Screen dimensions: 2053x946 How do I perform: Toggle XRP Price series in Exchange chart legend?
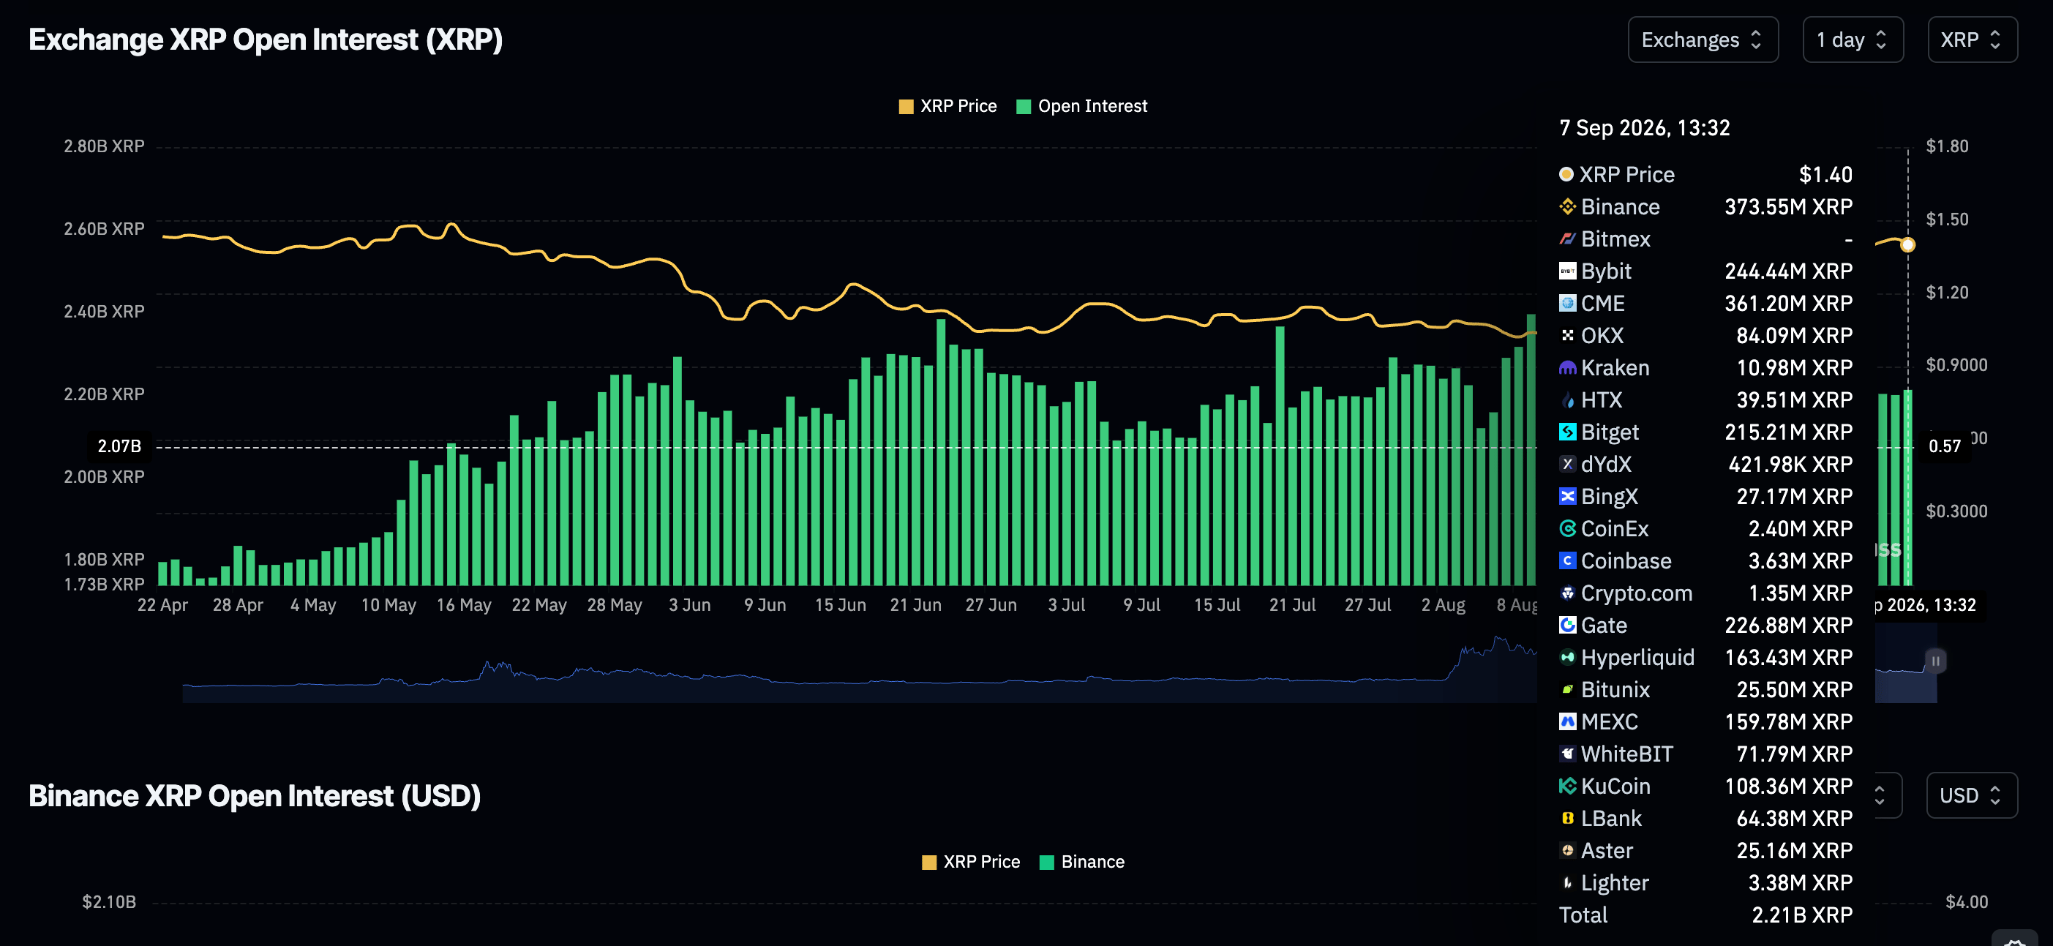(x=947, y=107)
